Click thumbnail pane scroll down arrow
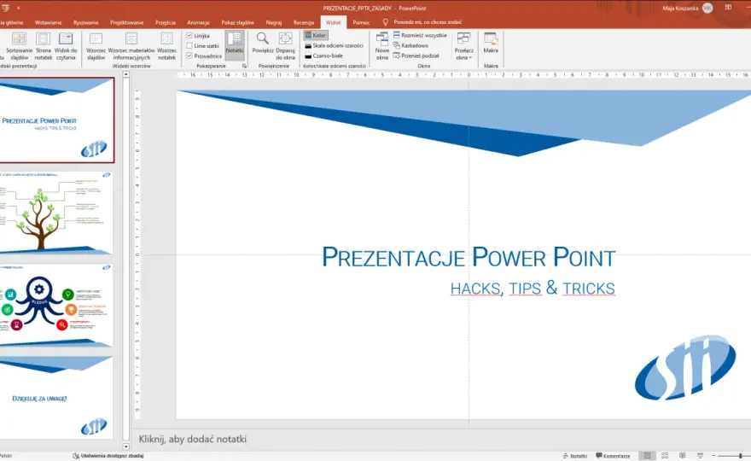The image size is (751, 461). (x=126, y=446)
